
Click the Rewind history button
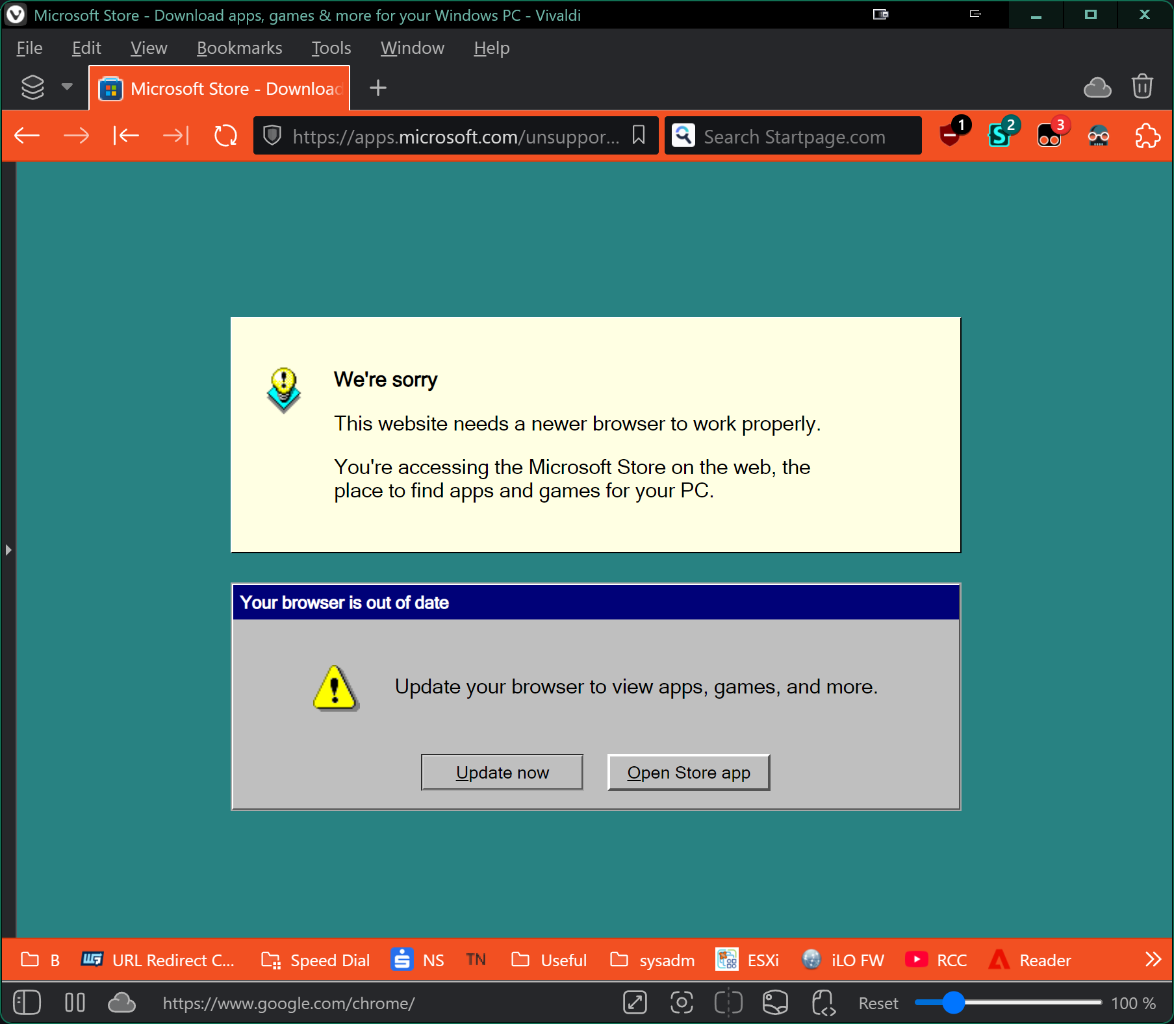126,136
